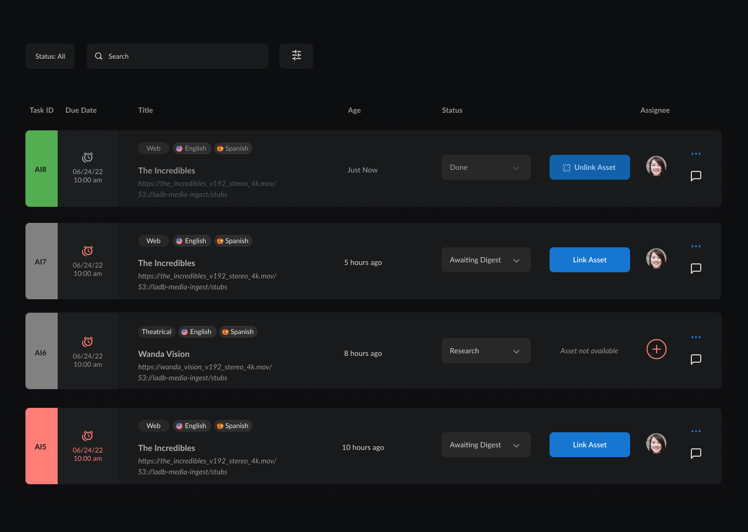This screenshot has width=748, height=532.
Task: Open the Status: All filter
Action: [x=50, y=56]
